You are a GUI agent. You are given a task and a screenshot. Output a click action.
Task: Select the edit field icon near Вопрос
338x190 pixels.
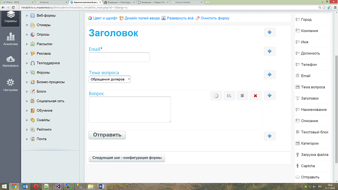(217, 96)
